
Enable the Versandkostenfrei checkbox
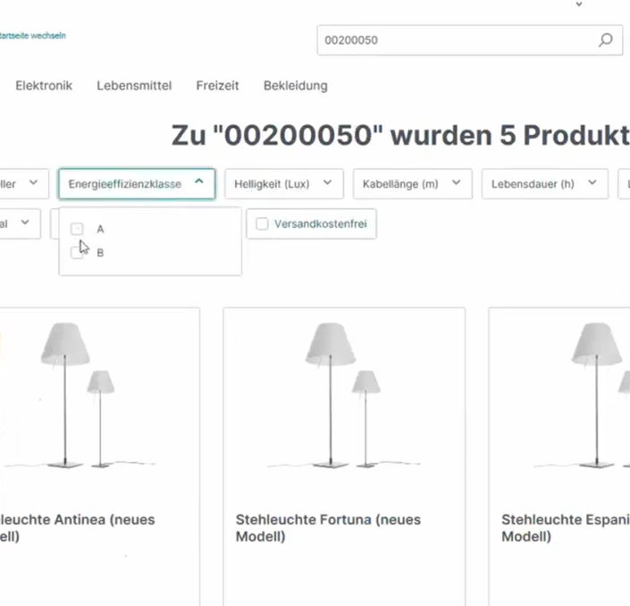pyautogui.click(x=263, y=224)
